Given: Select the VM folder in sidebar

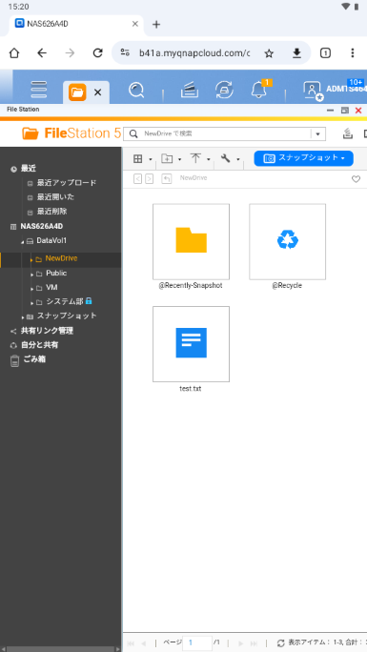Looking at the screenshot, I should (51, 288).
